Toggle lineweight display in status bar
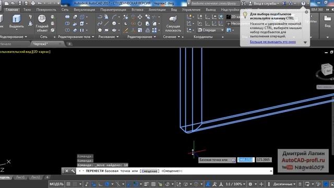 click(x=146, y=184)
